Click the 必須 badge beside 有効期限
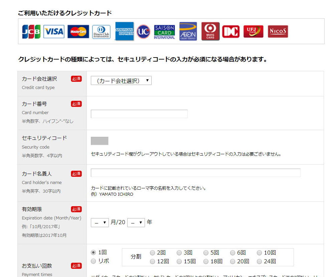 coord(76,209)
